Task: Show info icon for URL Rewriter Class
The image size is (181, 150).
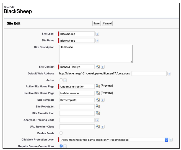Action: point(103,127)
